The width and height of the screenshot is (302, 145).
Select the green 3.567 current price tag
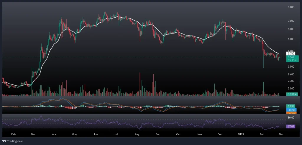(x=290, y=57)
